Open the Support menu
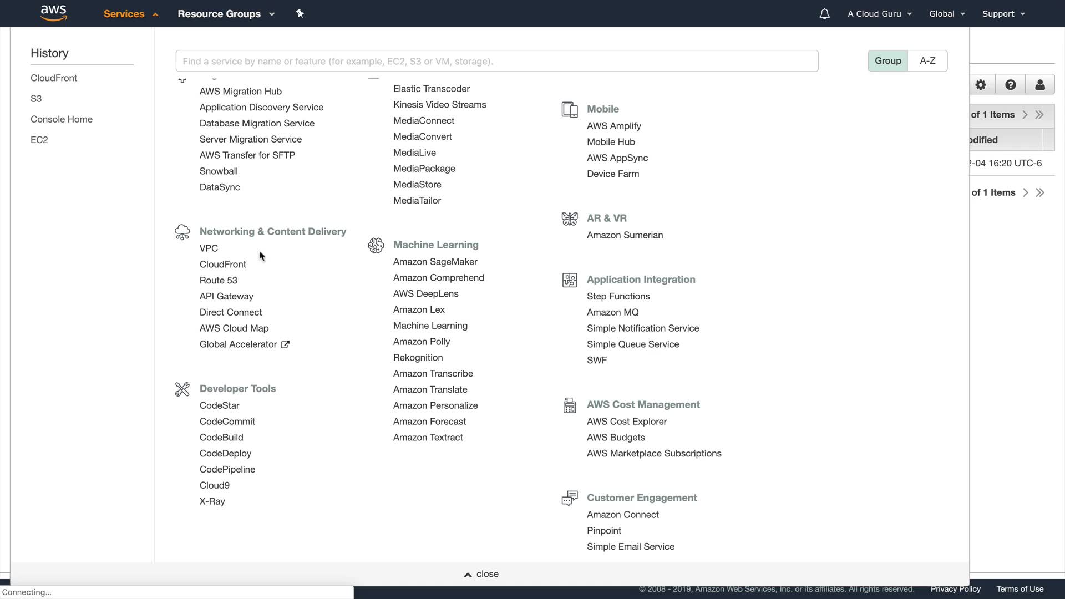 (1003, 14)
